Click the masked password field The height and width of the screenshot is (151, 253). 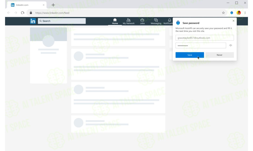click(x=201, y=45)
